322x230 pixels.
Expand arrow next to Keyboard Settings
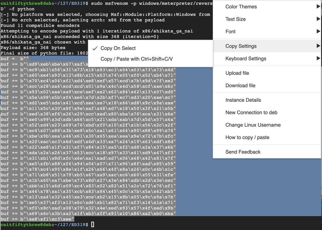(318, 58)
